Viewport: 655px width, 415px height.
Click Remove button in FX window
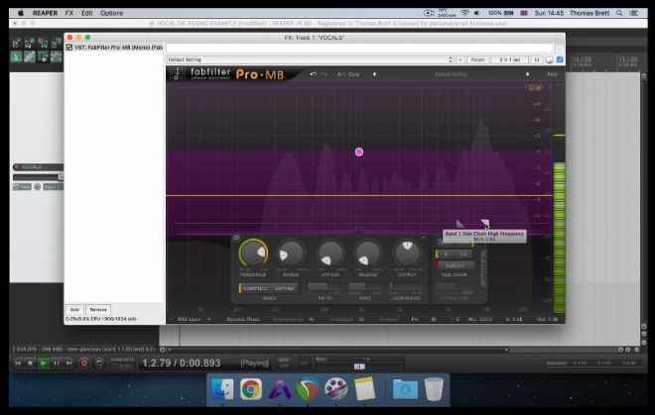tap(98, 310)
